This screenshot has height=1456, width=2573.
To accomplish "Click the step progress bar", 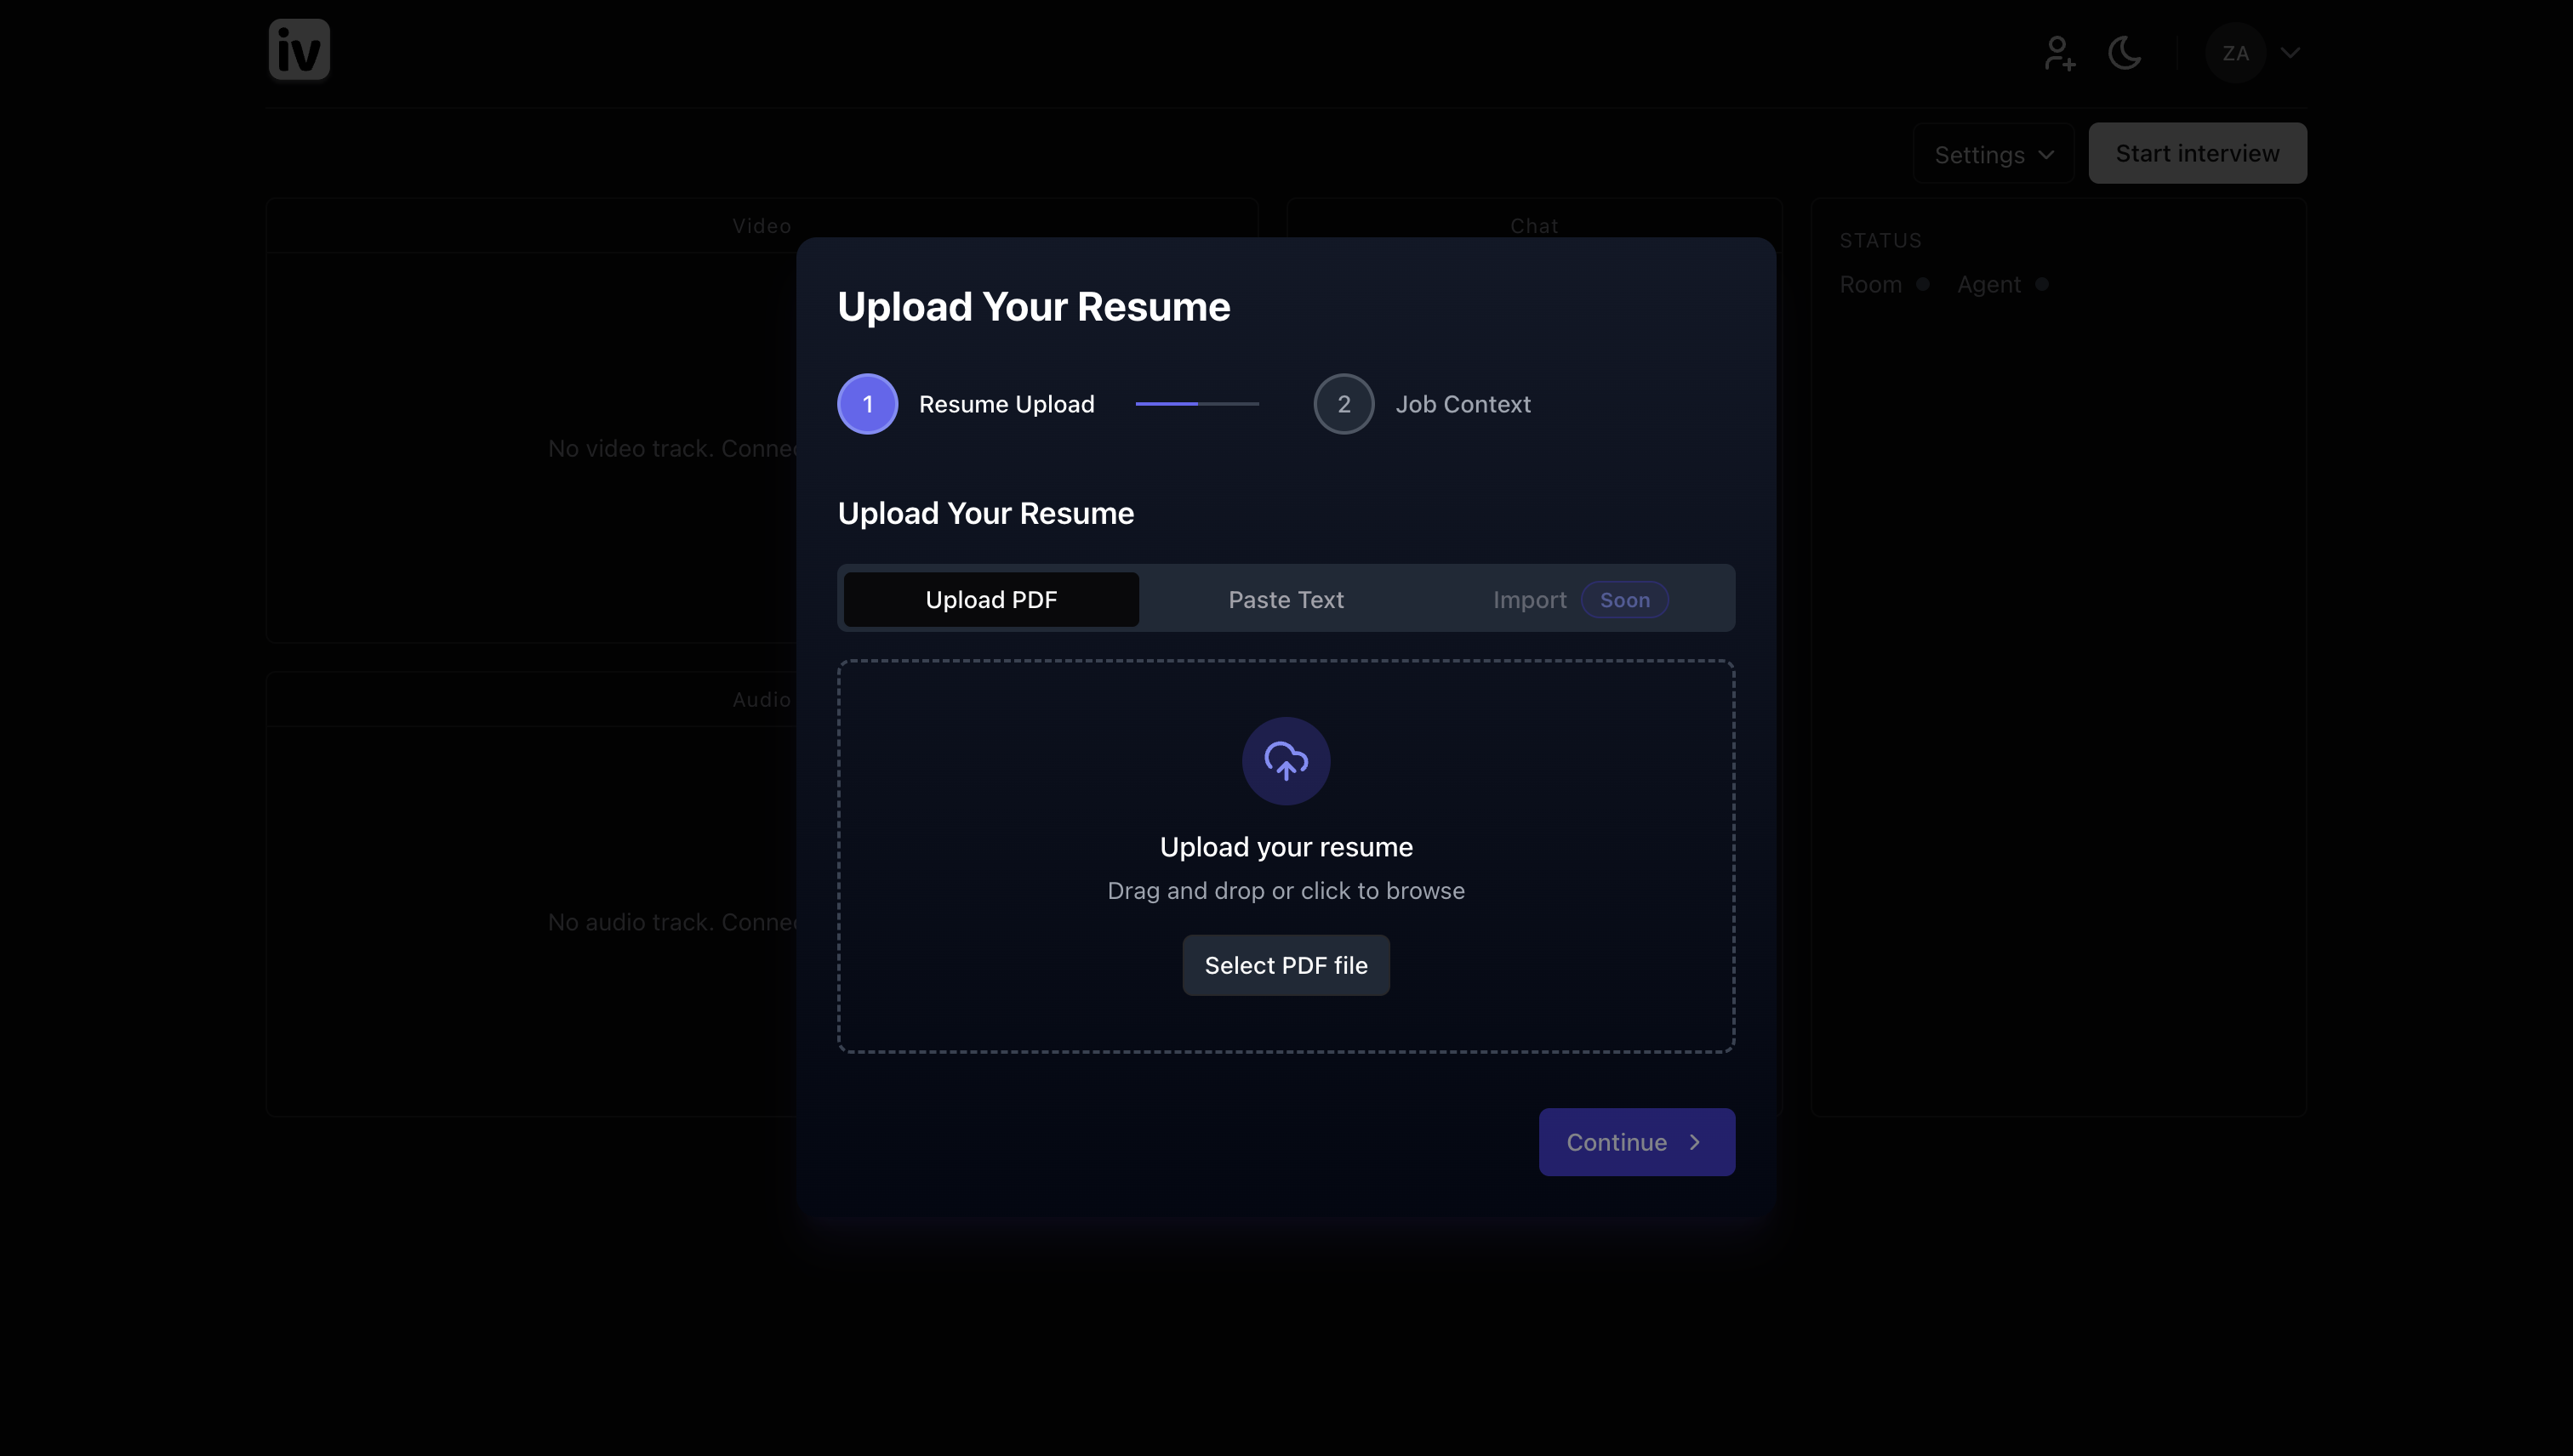I will [1196, 404].
